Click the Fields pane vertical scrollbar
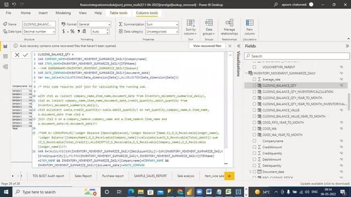Screen dimensions: 351x197 pos(349,102)
